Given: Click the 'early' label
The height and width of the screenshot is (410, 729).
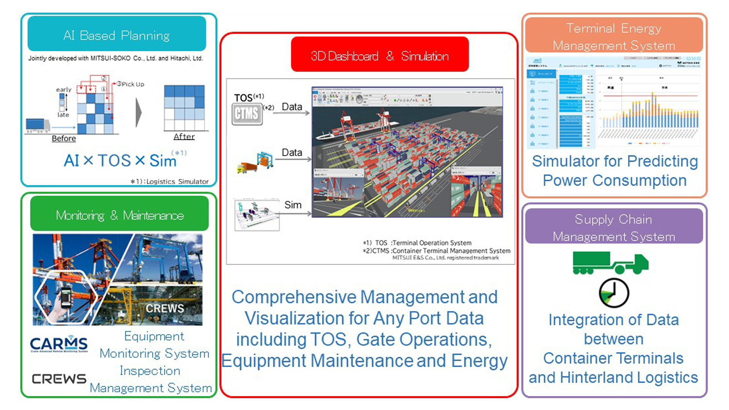Looking at the screenshot, I should tap(64, 90).
